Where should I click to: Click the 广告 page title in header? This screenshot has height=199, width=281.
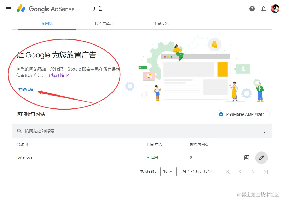point(98,9)
